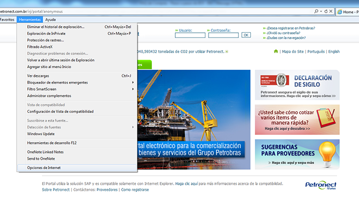Image resolution: width=359 pixels, height=204 pixels.
Task: Open Sugerencias para Proveedores banner
Action: click(x=297, y=155)
